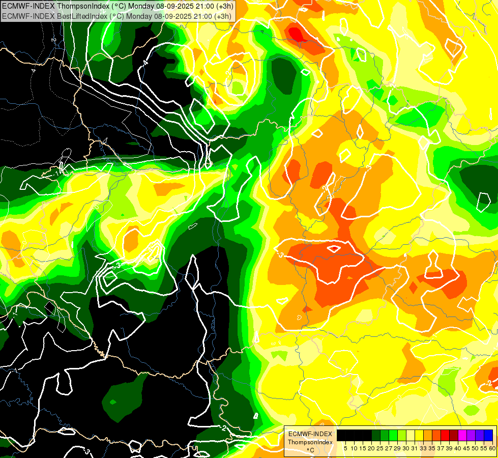This screenshot has height=458, width=498.
Task: Select the dark red legend swatch (39-40)
Action: (x=454, y=436)
